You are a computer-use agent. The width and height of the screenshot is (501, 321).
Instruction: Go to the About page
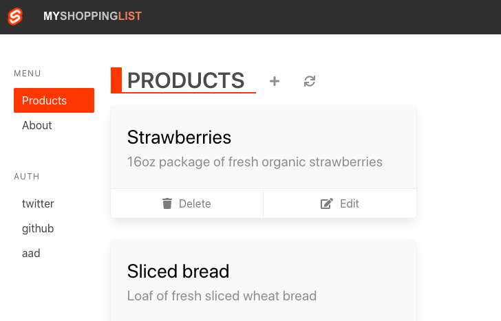point(37,125)
